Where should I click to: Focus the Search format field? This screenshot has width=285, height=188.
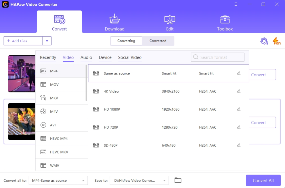217,57
